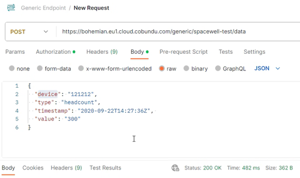The image size is (300, 178).
Task: Switch to the Params tab
Action: click(15, 52)
